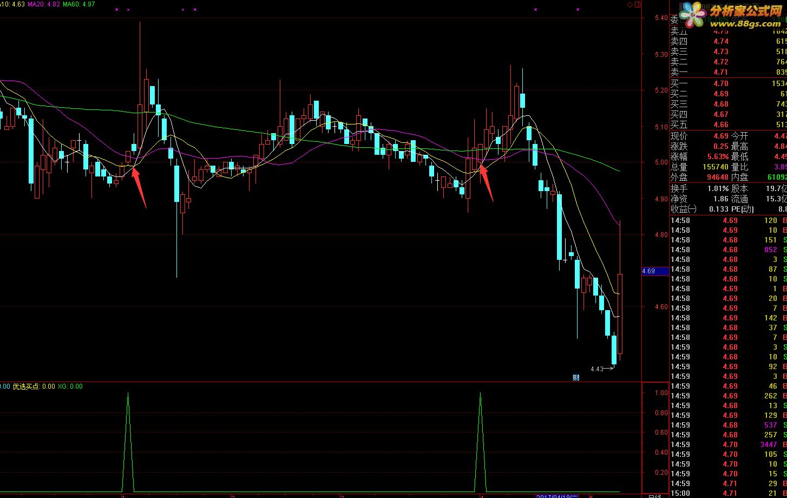Click the 优选买点: 0.00 indicator label

coord(34,386)
